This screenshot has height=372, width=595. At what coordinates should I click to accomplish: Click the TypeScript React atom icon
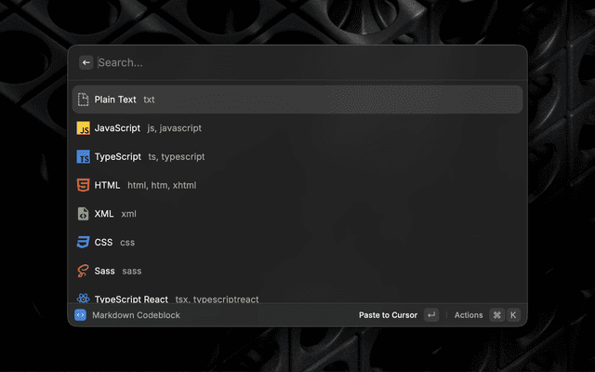coord(83,299)
